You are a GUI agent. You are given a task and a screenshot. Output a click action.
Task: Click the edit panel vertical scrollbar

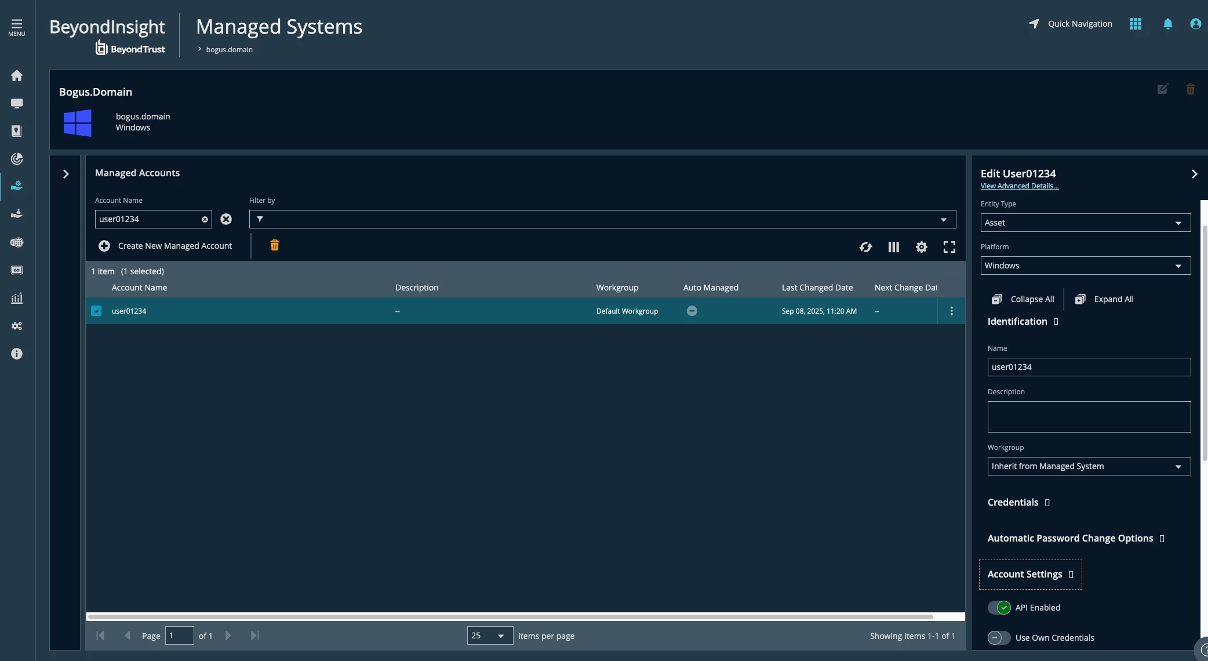point(1205,342)
